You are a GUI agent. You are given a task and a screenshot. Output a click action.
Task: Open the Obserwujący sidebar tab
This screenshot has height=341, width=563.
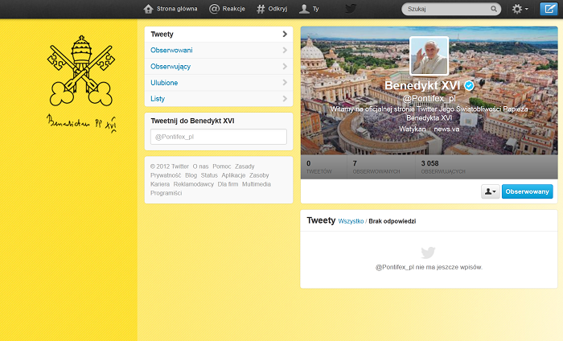click(219, 67)
